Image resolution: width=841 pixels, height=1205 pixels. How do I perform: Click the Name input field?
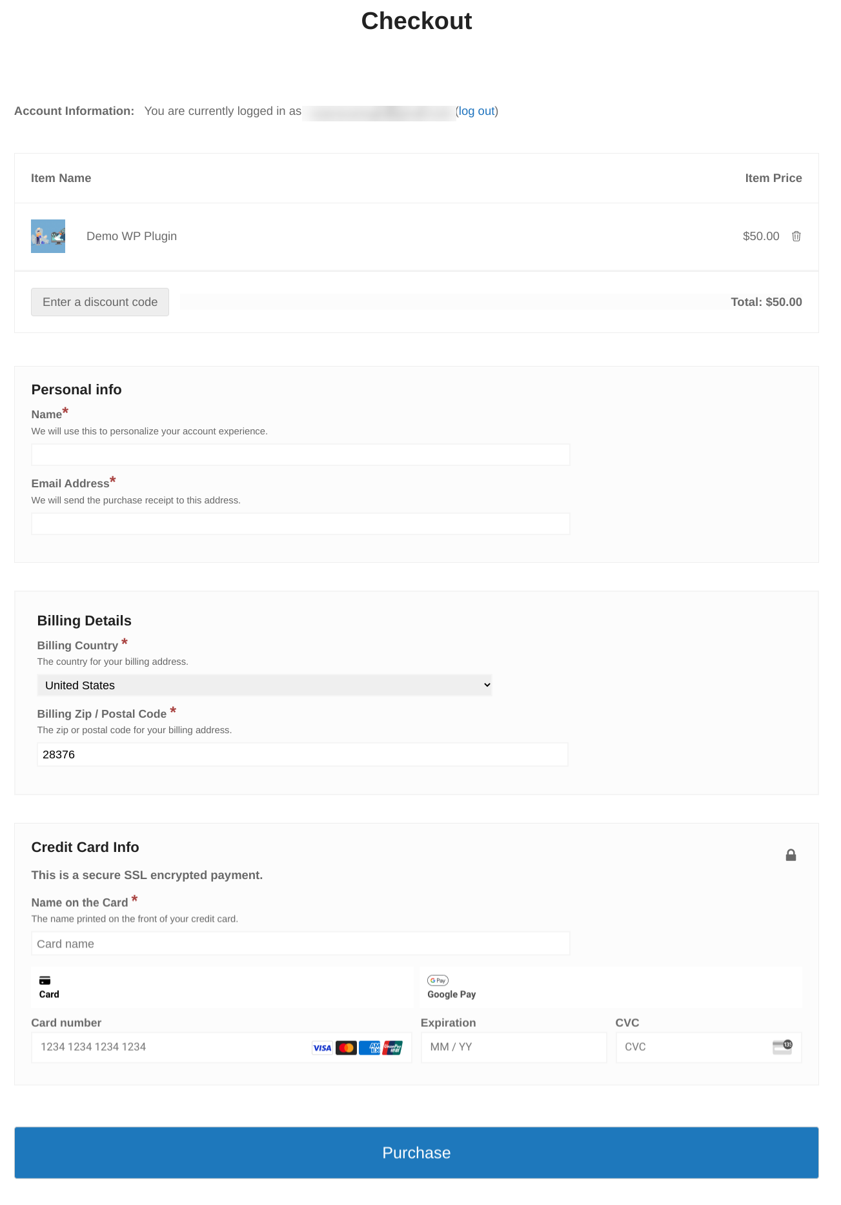tap(300, 454)
